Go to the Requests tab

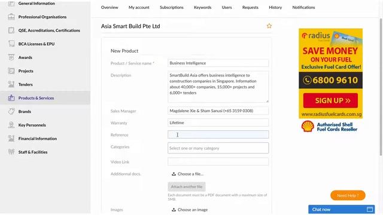(250, 7)
